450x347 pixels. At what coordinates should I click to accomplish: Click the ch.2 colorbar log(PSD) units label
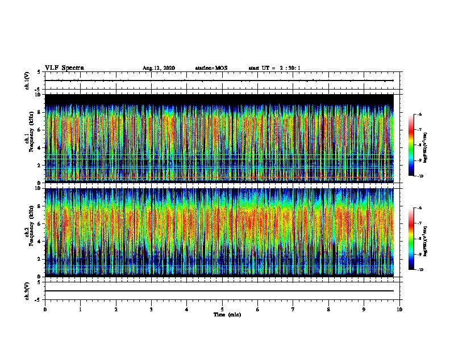coord(426,241)
